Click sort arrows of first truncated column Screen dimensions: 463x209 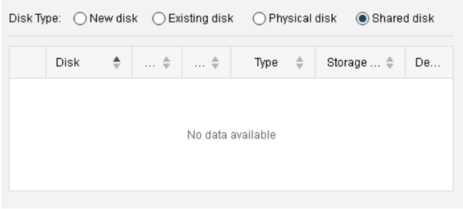point(167,63)
